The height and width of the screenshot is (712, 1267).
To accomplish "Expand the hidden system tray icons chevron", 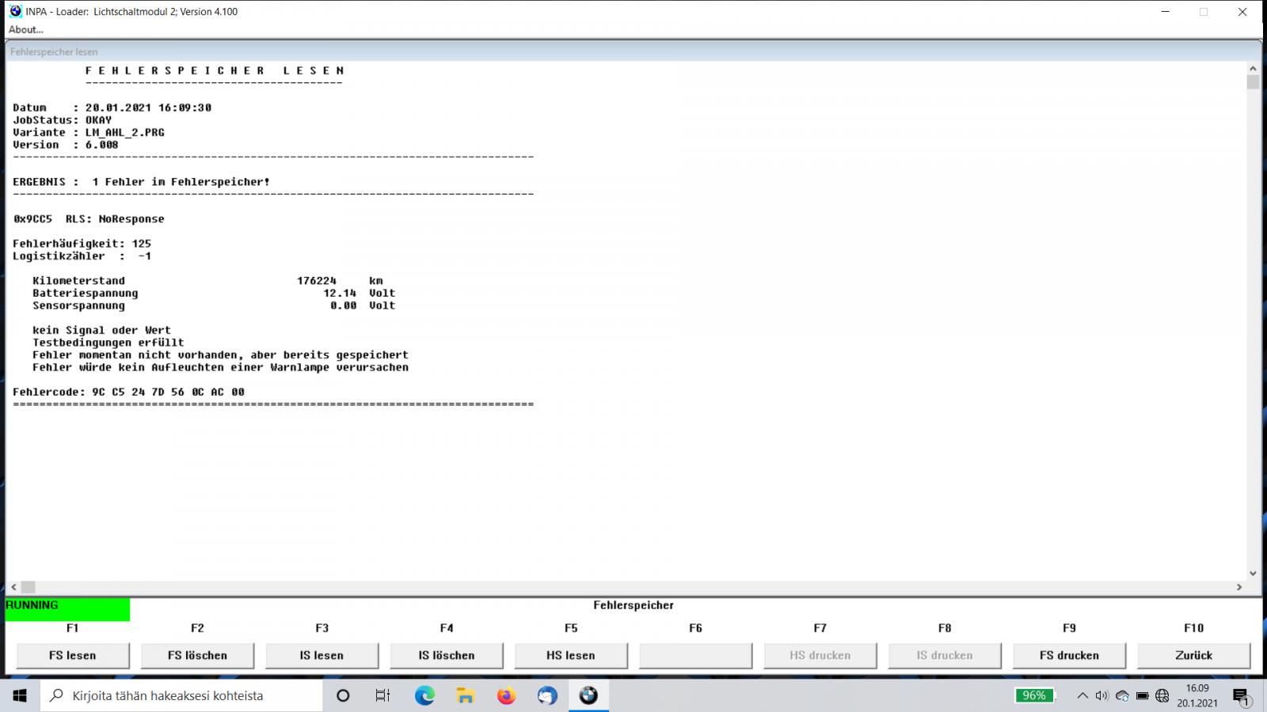I will point(1082,695).
